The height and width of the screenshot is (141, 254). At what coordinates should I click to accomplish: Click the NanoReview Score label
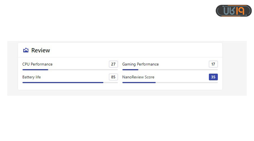[138, 77]
